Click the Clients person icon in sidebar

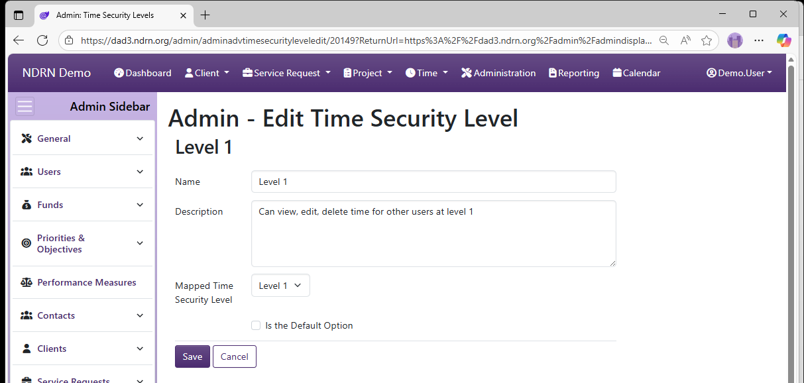(x=27, y=349)
